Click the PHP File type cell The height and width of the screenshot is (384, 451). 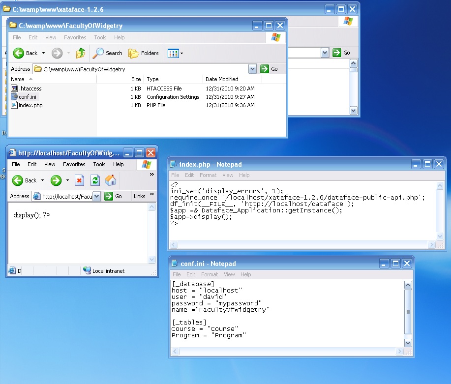coord(156,105)
